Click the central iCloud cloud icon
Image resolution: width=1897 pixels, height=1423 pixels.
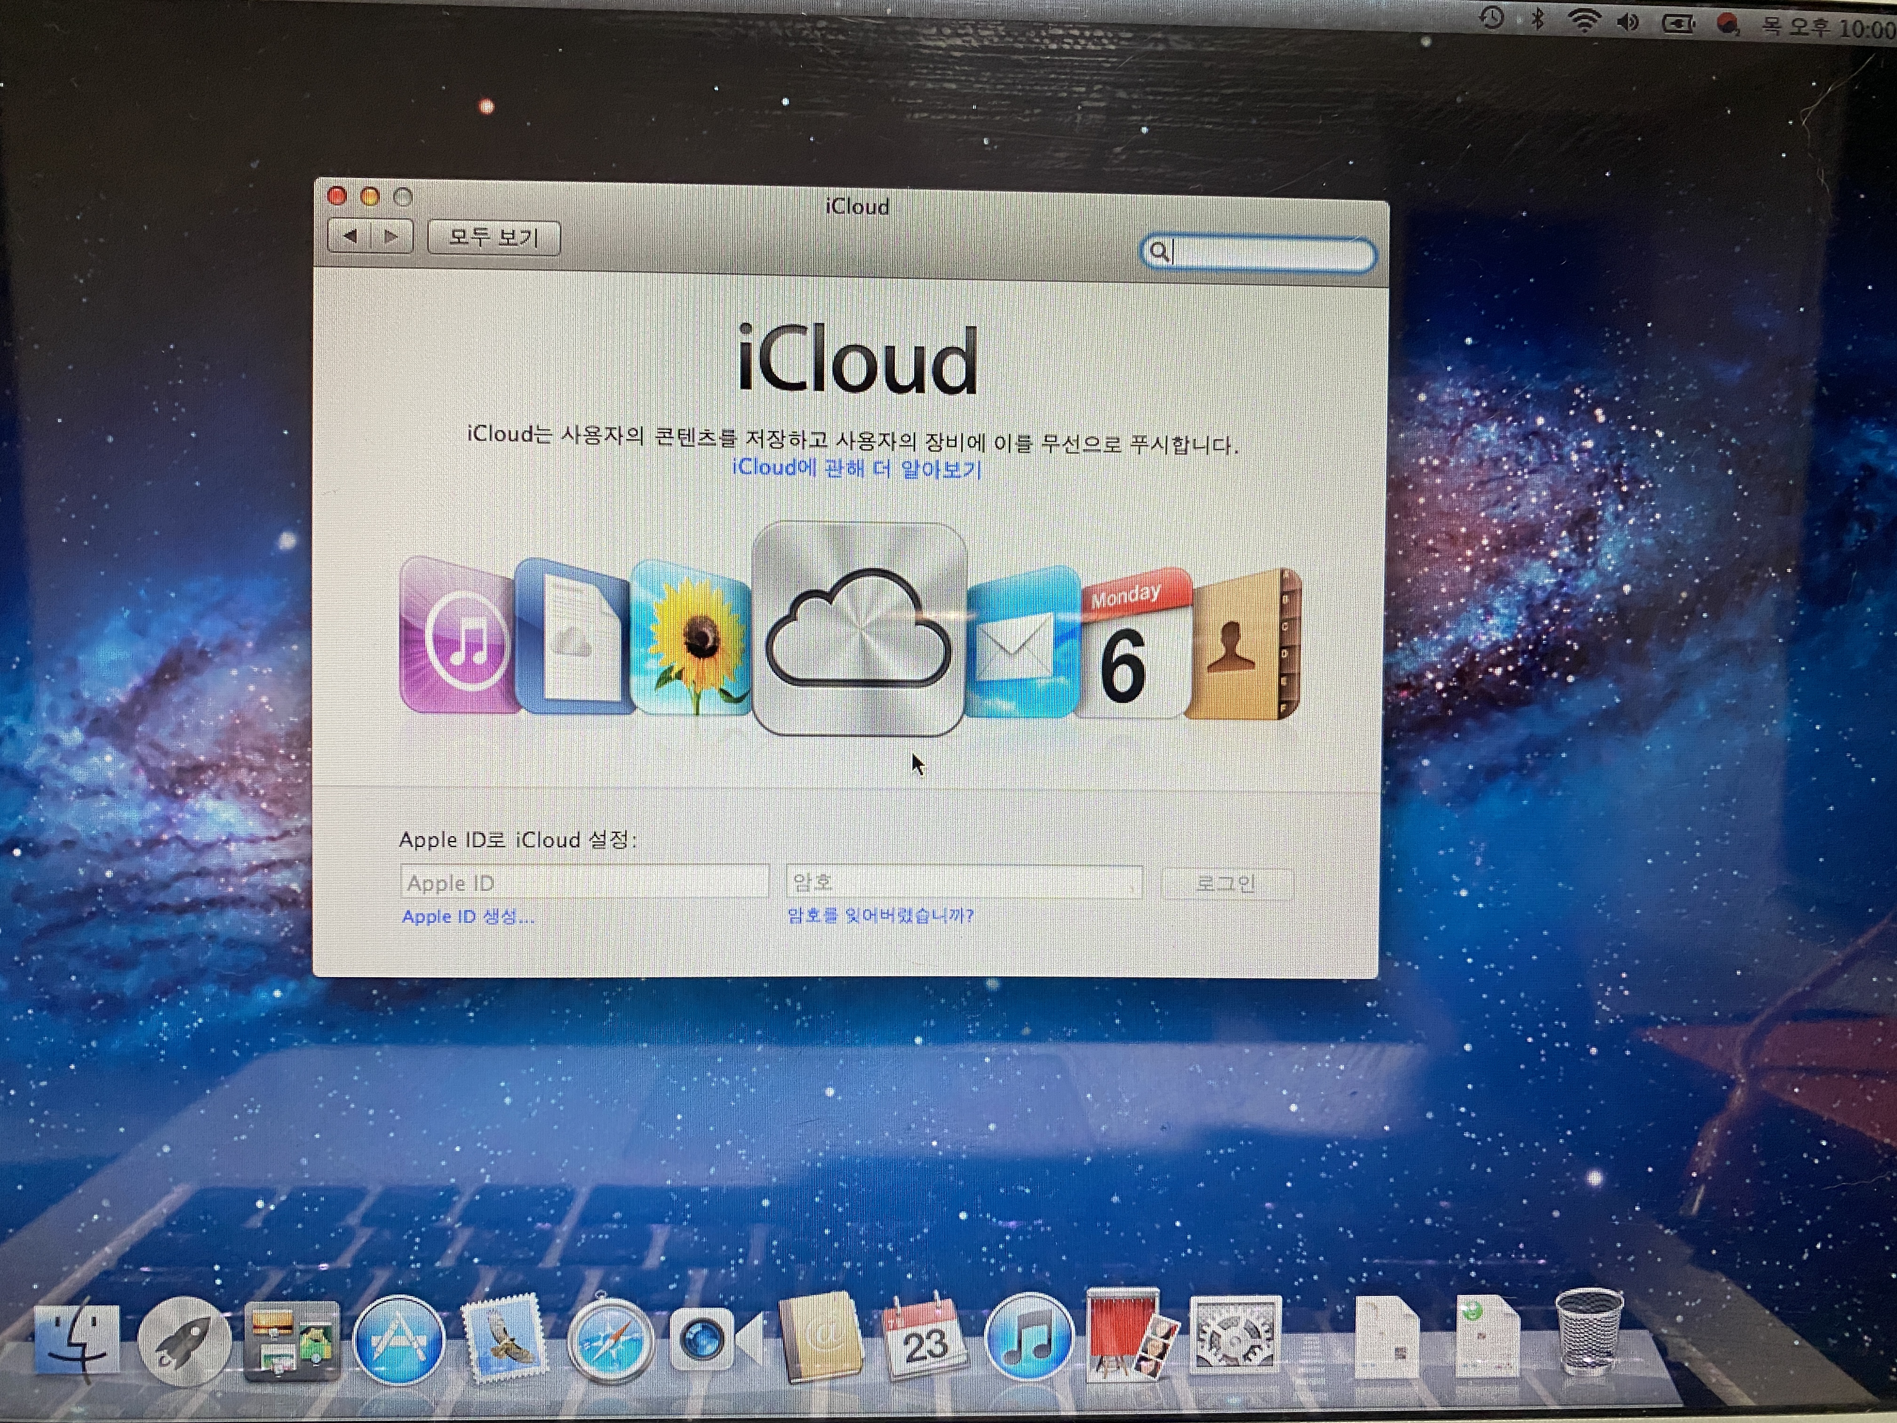tap(859, 630)
